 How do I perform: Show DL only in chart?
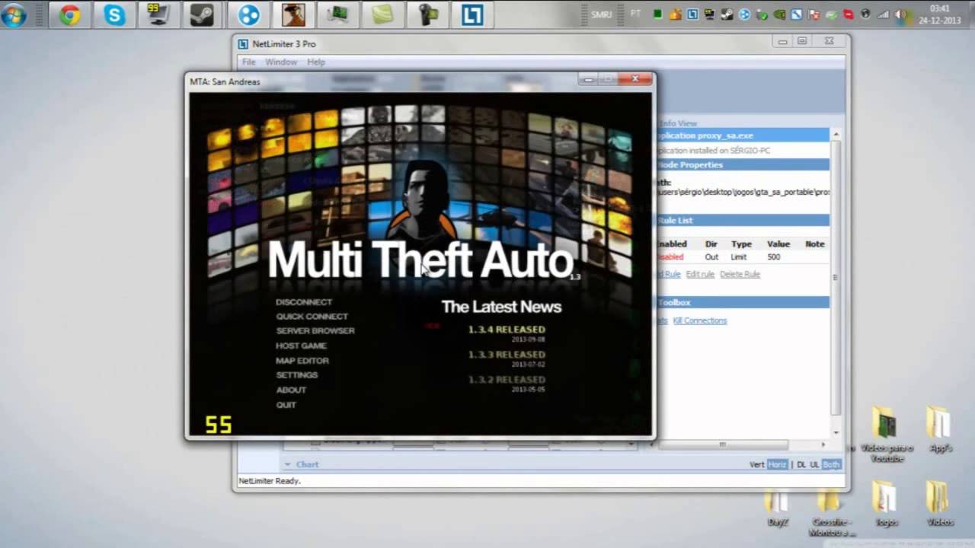[x=801, y=464]
